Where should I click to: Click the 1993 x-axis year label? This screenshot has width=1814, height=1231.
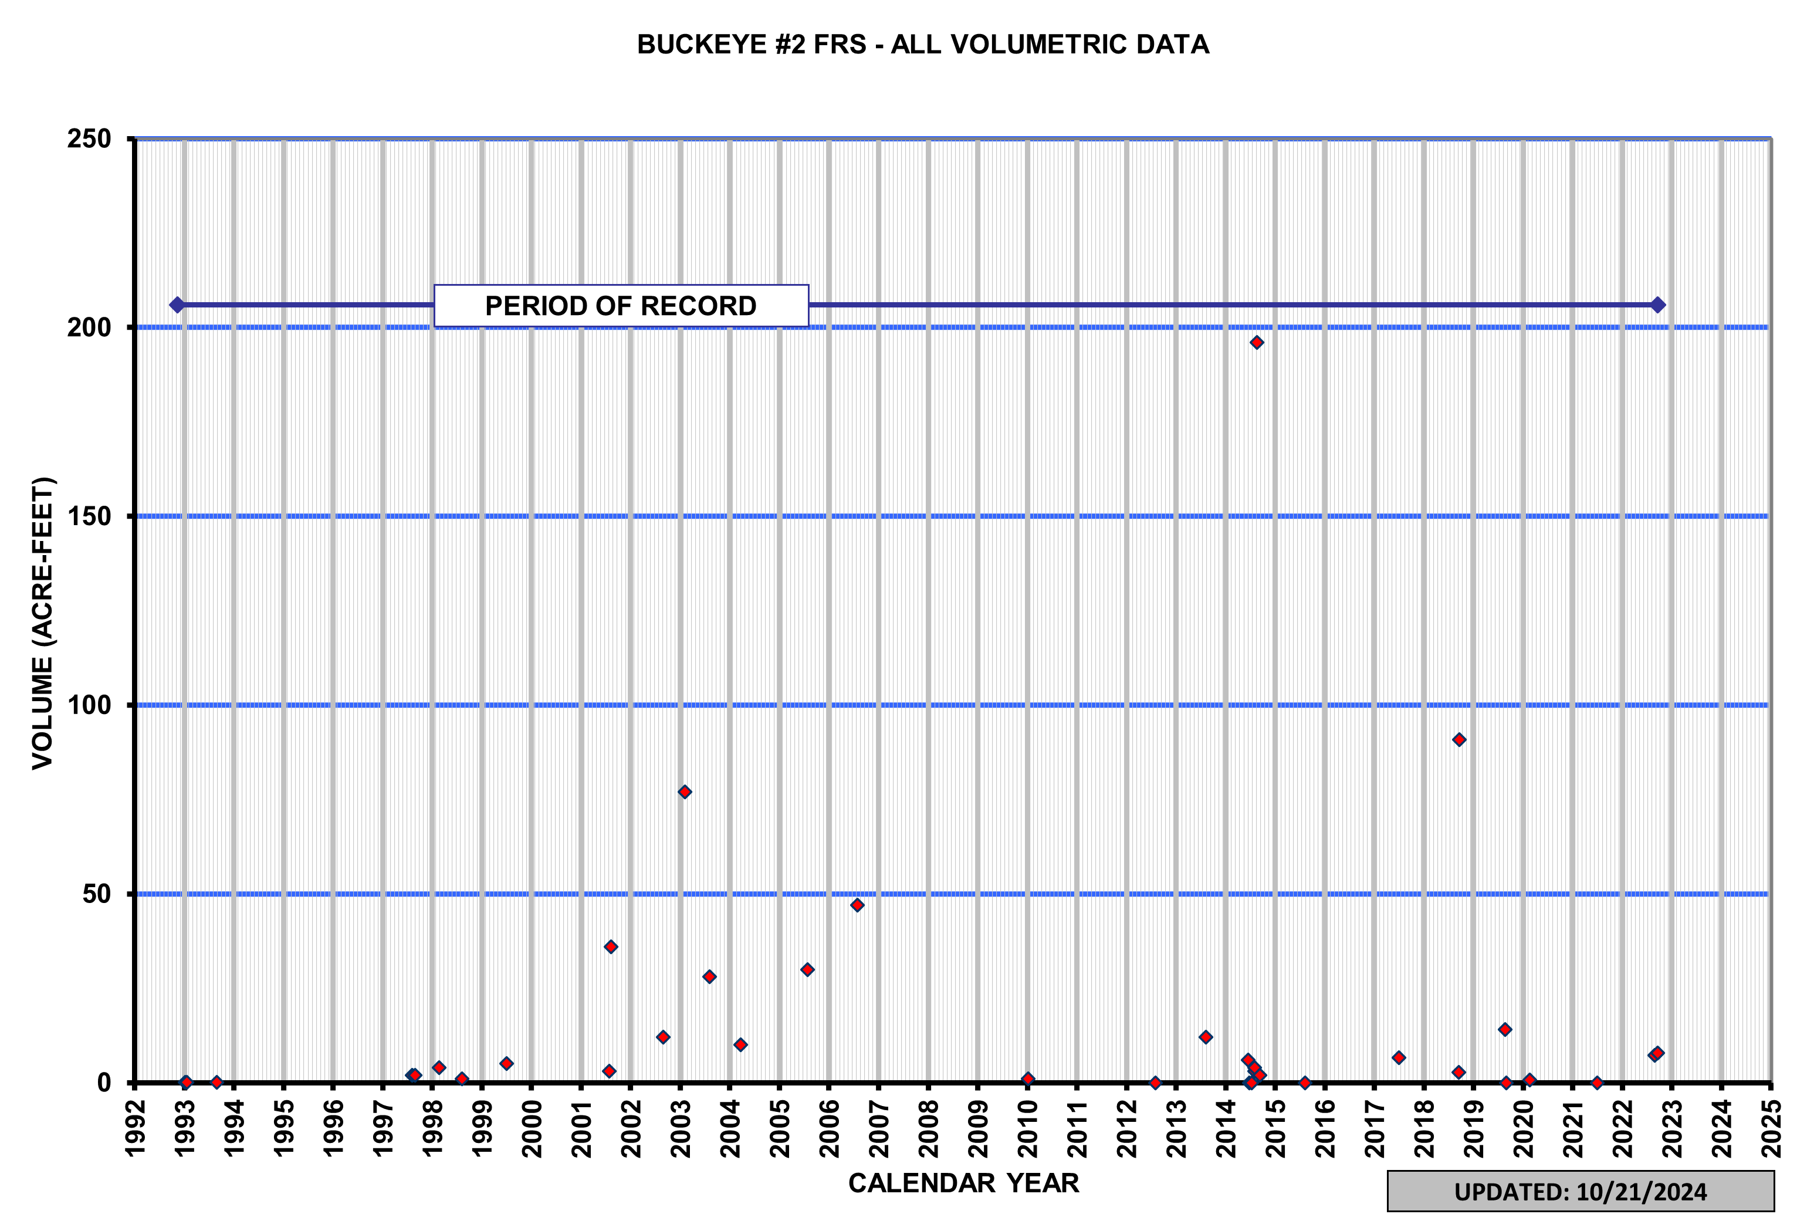185,1129
